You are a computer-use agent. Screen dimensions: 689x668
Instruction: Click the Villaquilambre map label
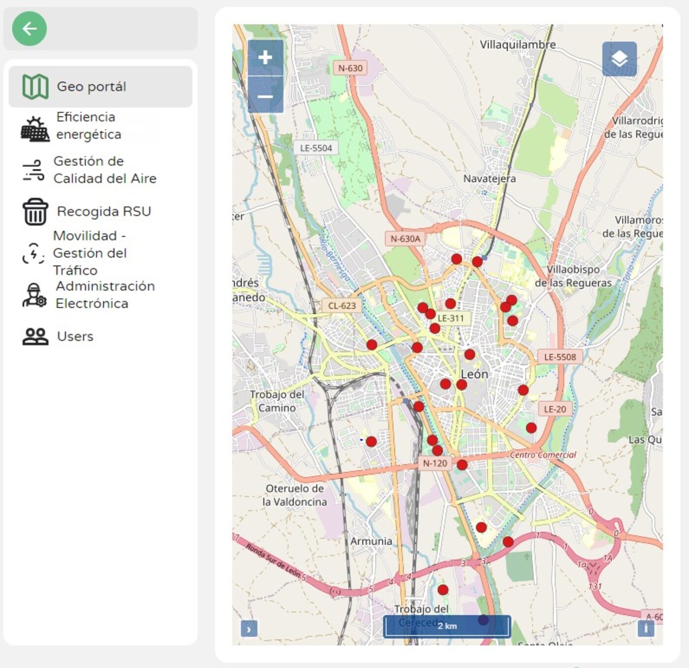(518, 45)
